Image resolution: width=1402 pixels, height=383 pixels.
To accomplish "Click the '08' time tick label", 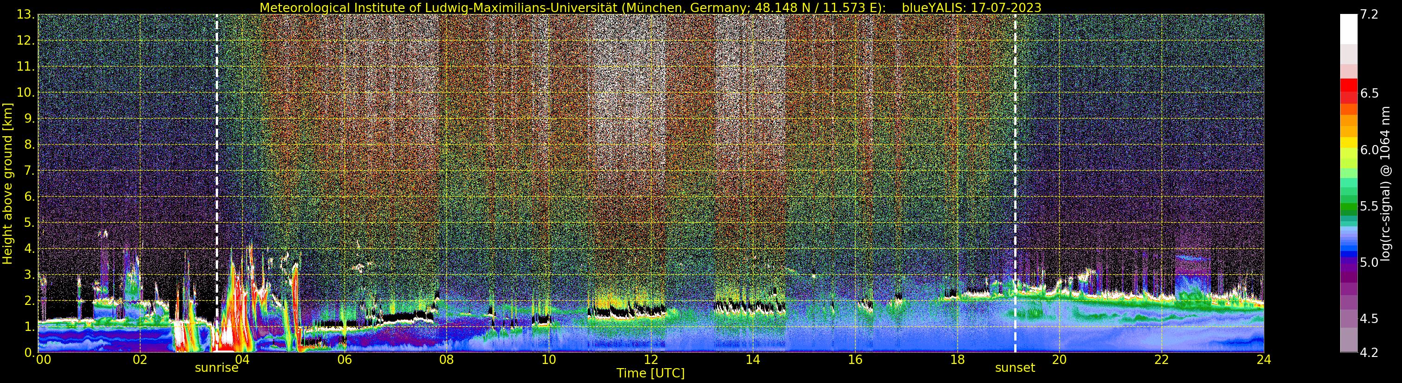I will (x=446, y=360).
